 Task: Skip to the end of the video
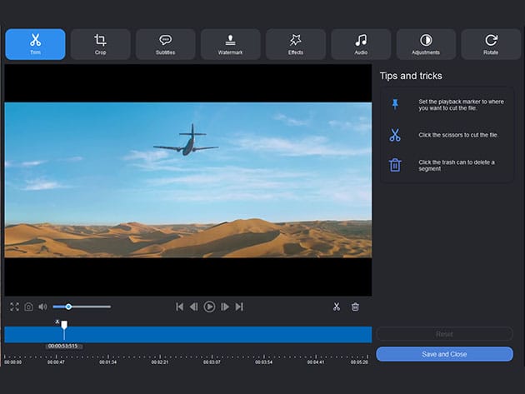[239, 307]
